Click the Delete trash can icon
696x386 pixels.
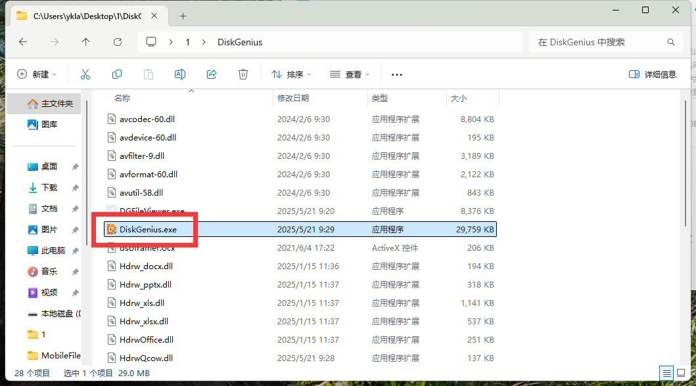point(243,74)
